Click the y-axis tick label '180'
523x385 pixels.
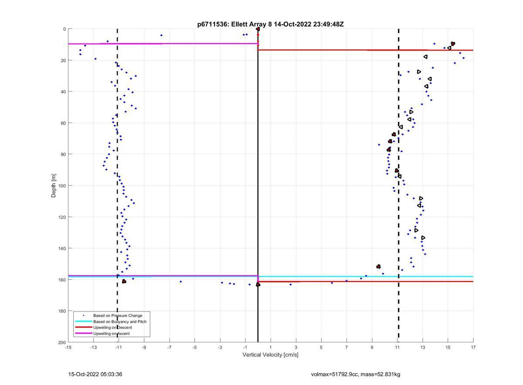pyautogui.click(x=62, y=311)
